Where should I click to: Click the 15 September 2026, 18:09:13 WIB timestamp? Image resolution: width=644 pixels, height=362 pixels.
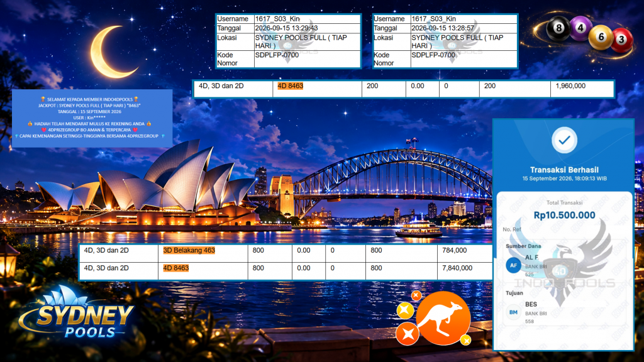point(564,178)
